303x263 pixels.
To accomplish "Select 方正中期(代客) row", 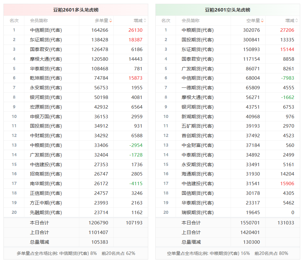I will pos(76,203).
